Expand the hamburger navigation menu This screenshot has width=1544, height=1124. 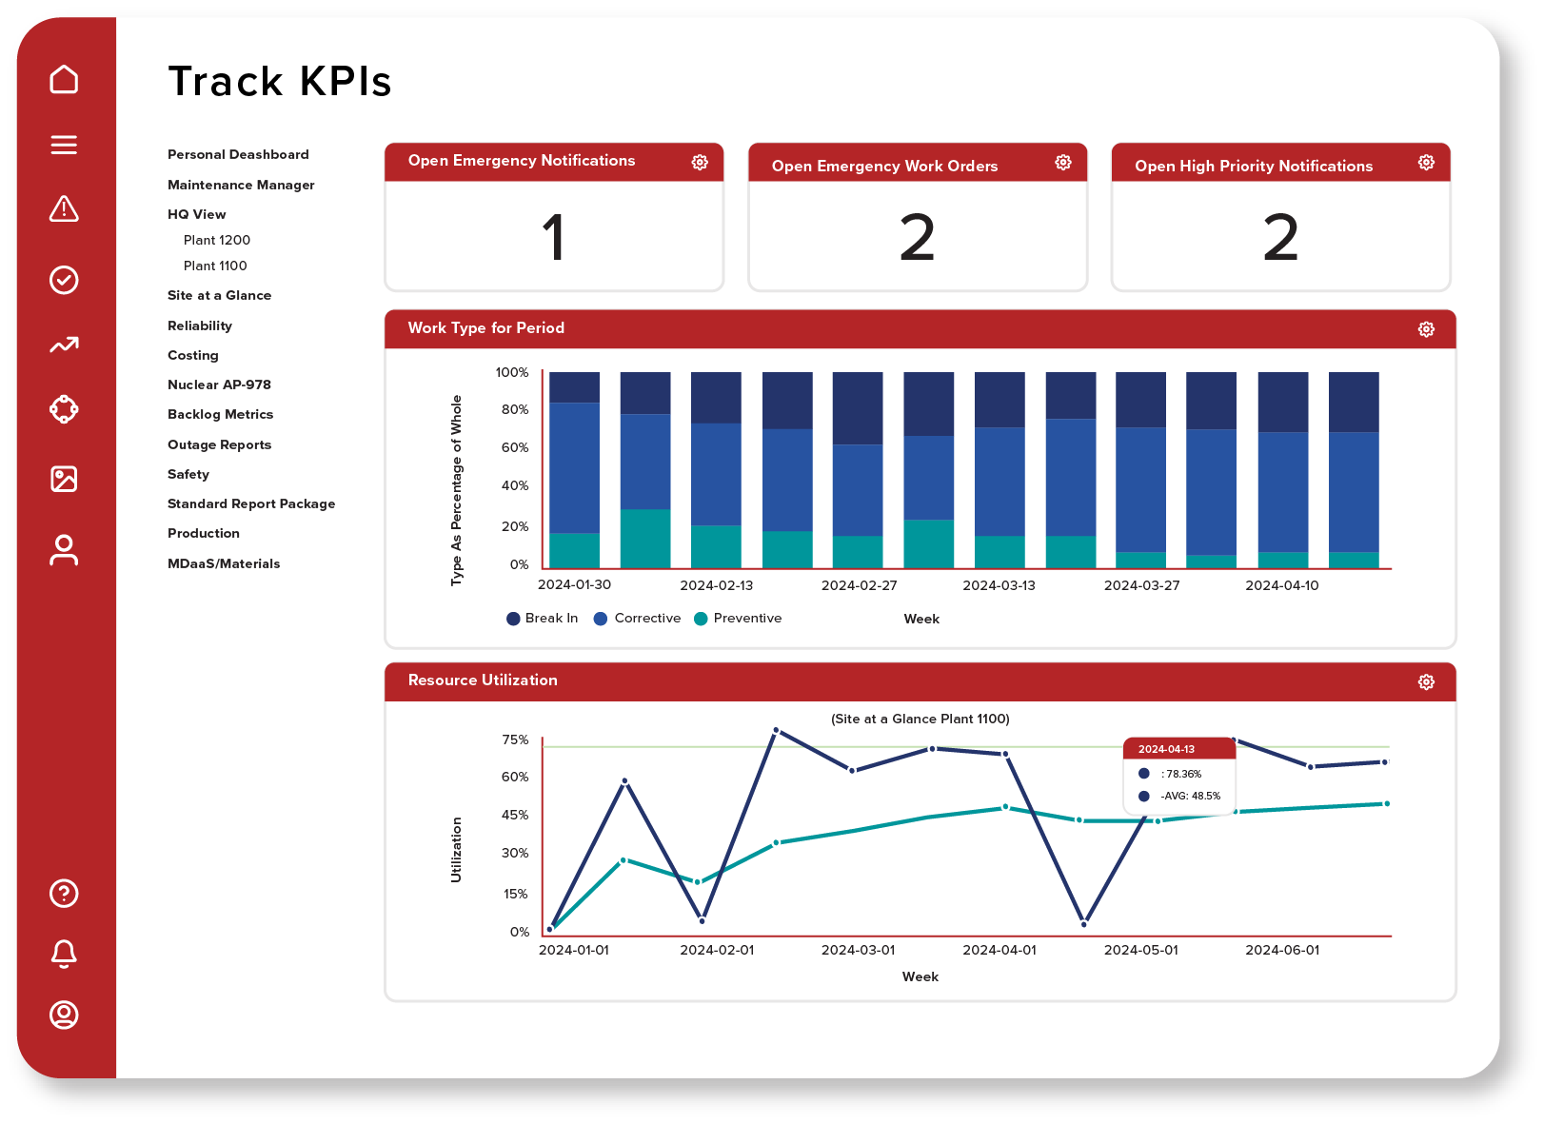(x=64, y=145)
